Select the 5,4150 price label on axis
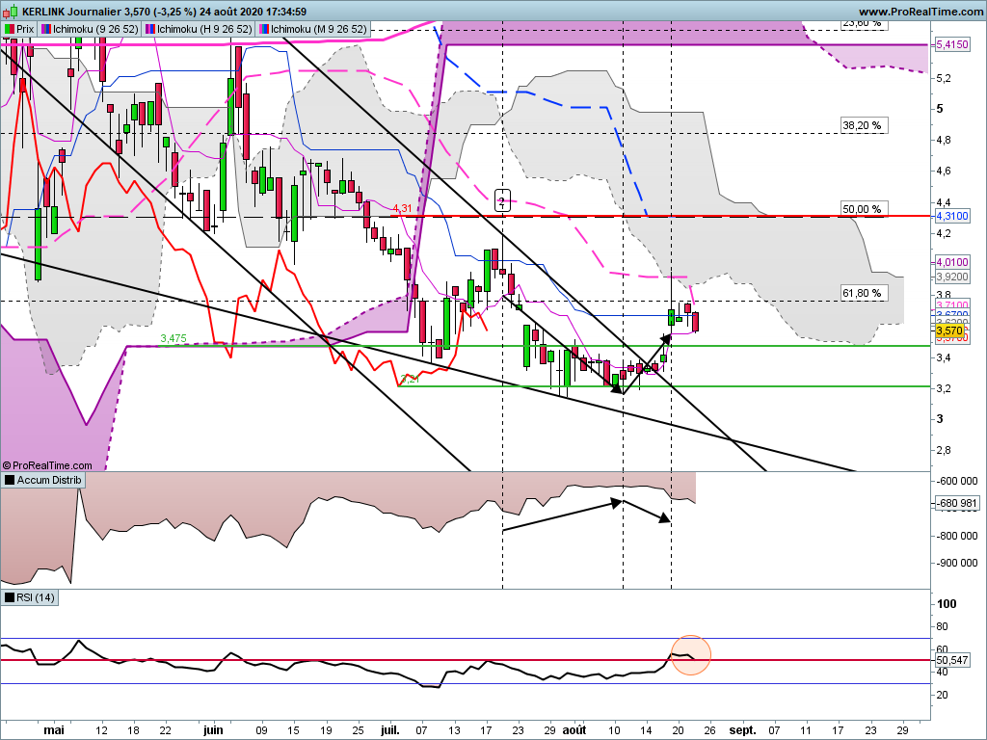This screenshot has height=740, width=987. click(x=952, y=44)
